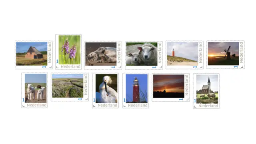Click vertical 'Nederland' on salt marsh stamp
The height and width of the screenshot is (144, 256).
(86, 85)
